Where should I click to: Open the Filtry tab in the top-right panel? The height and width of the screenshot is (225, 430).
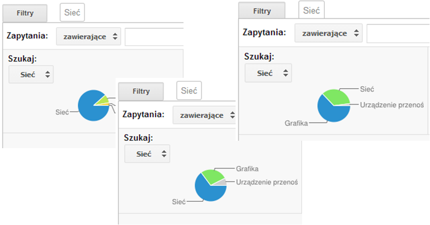pyautogui.click(x=261, y=11)
